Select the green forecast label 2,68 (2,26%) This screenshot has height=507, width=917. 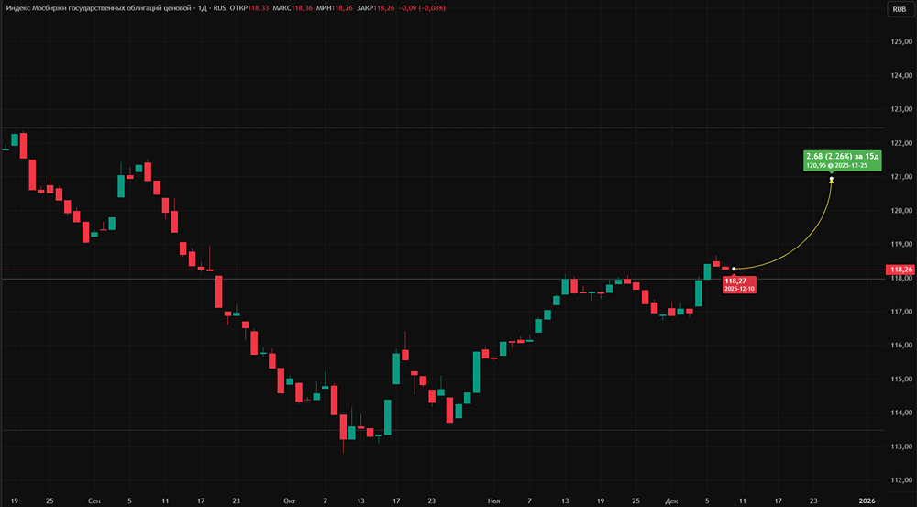tap(842, 160)
